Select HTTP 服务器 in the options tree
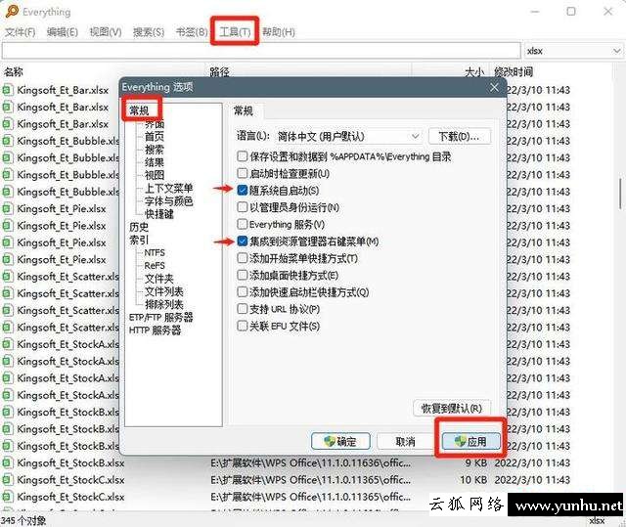The width and height of the screenshot is (626, 527). click(155, 329)
